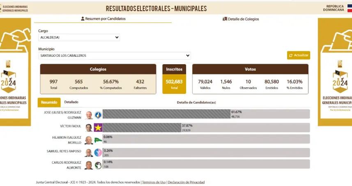Screen dimensions: 352x186
Task: Open the Terminos de Uso link
Action: click(x=154, y=182)
